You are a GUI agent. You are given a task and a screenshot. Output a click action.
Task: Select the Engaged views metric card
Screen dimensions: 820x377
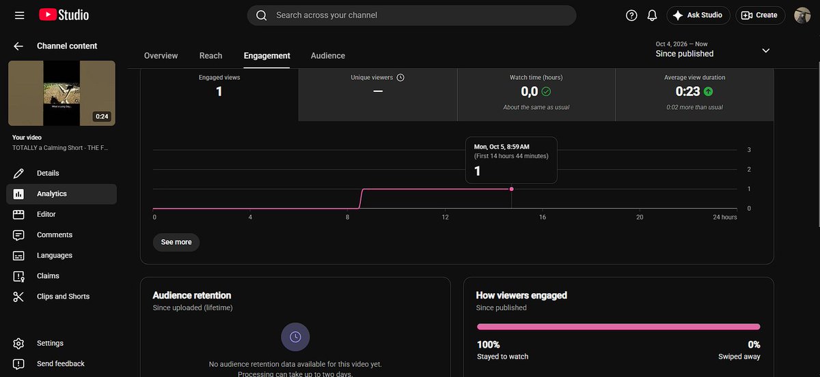tap(219, 95)
